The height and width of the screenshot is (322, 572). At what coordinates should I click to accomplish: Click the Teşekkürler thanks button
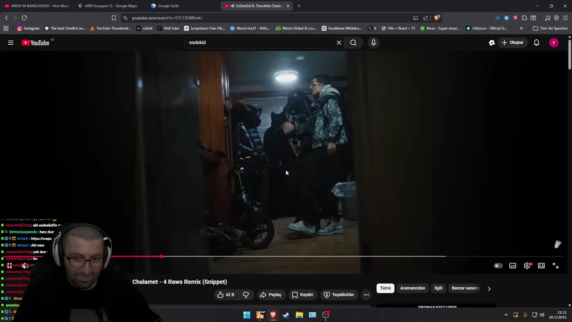point(339,295)
